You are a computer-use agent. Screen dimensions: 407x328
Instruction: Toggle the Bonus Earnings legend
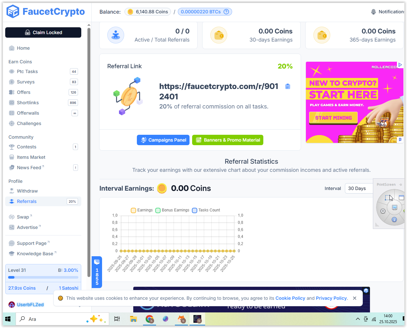(172, 210)
